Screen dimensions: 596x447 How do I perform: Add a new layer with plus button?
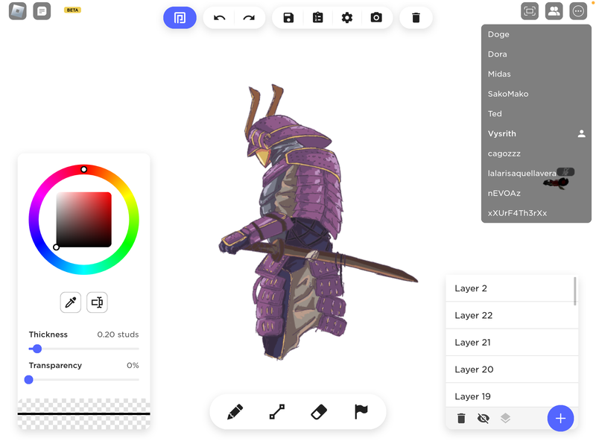click(x=560, y=419)
